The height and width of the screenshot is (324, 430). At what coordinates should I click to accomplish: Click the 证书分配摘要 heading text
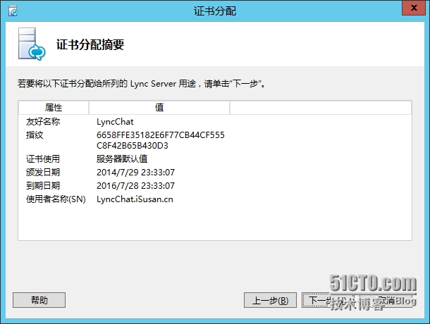pyautogui.click(x=90, y=44)
